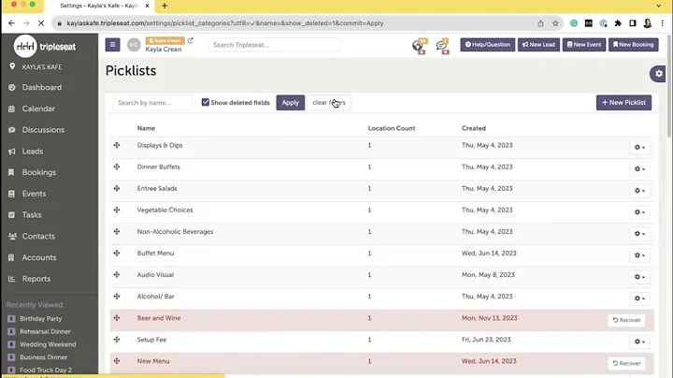Open gear dropdown for Non-Alcoholic Beverages
Viewport: 673px width, 378px height.
click(x=639, y=234)
